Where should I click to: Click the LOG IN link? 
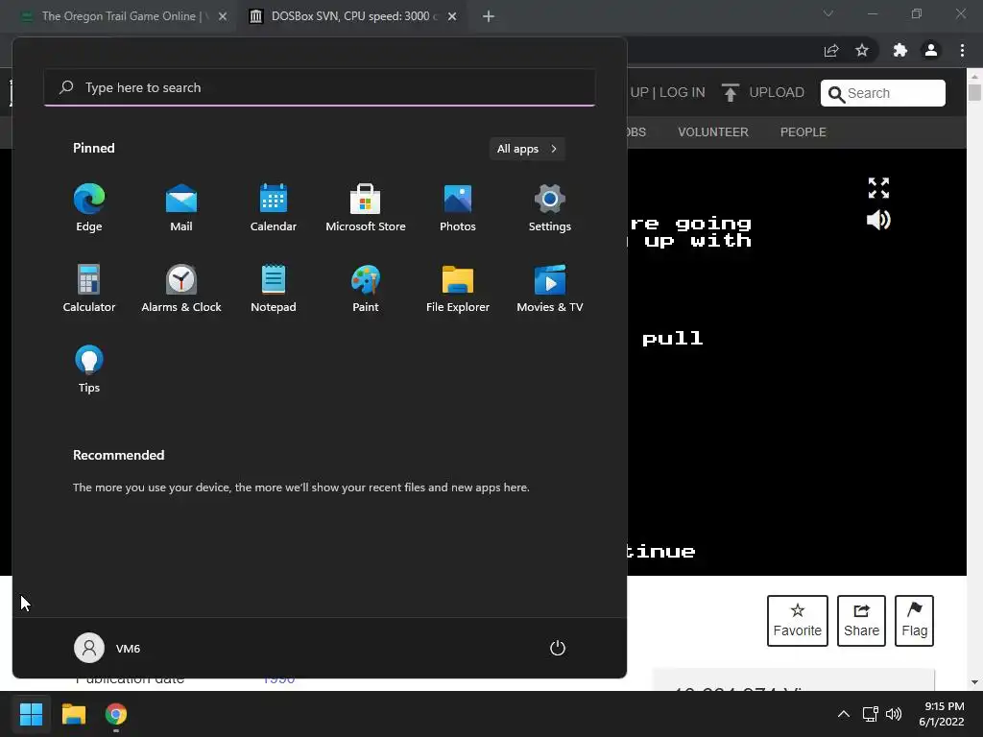[683, 93]
